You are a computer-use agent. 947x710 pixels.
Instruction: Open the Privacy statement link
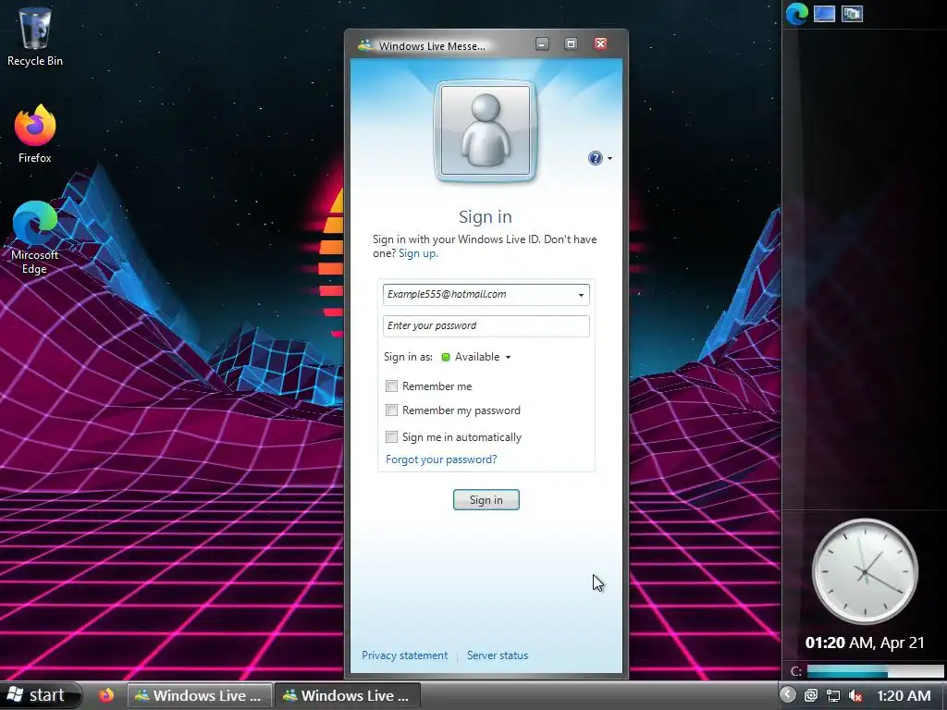[405, 655]
